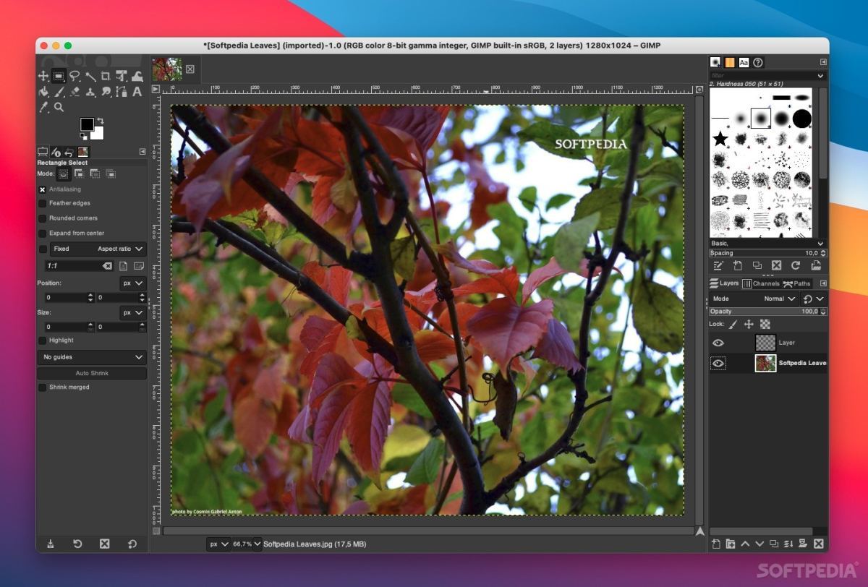Select the Fuzzy Select magic wand tool
This screenshot has height=587, width=868.
click(x=90, y=76)
